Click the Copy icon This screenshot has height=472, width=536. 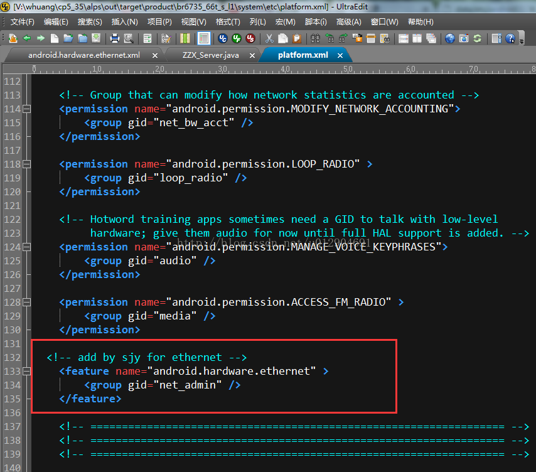click(283, 38)
